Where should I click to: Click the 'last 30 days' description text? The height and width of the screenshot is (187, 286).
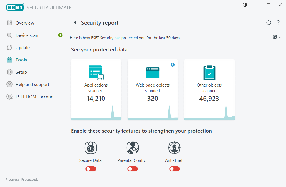pyautogui.click(x=125, y=38)
